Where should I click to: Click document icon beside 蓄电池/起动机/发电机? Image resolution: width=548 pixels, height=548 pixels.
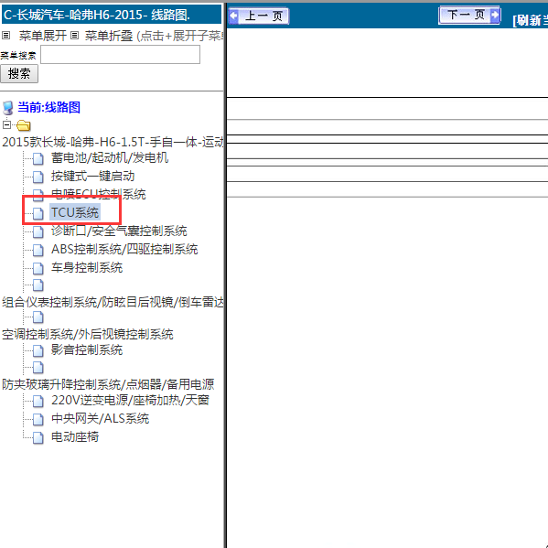click(38, 158)
